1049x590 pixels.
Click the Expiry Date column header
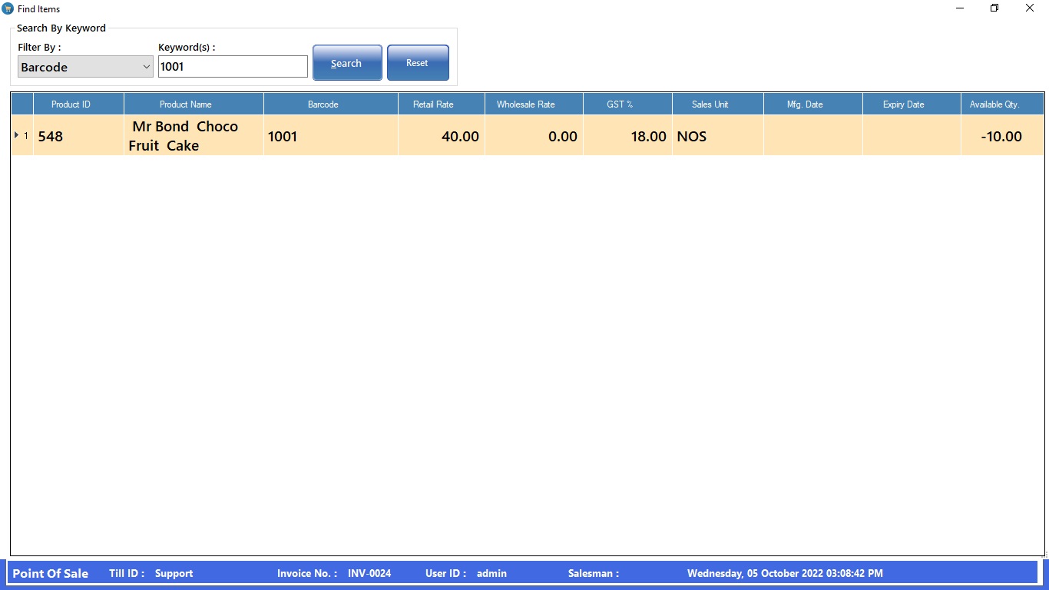click(x=903, y=104)
